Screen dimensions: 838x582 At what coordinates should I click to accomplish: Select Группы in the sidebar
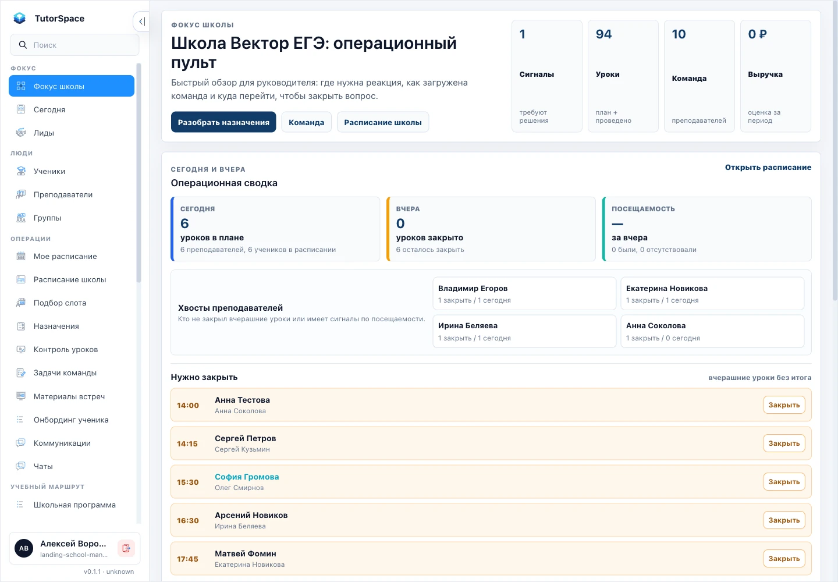(72, 218)
